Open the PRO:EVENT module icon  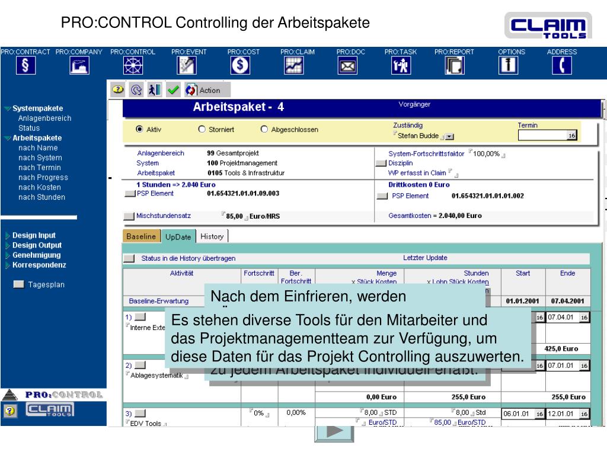pyautogui.click(x=187, y=65)
